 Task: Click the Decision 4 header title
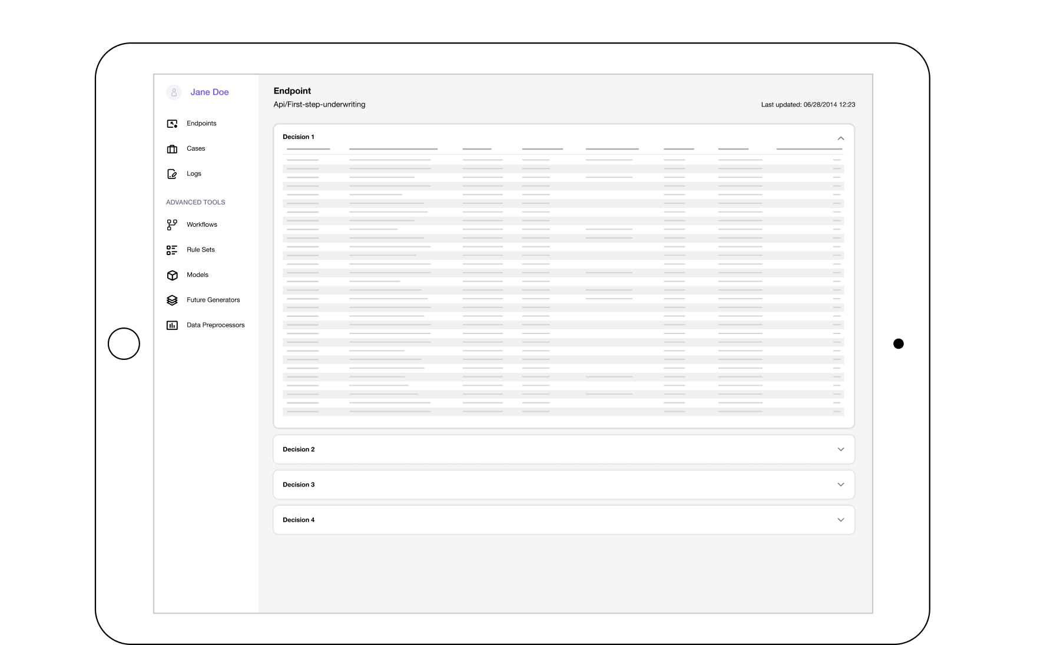(299, 520)
